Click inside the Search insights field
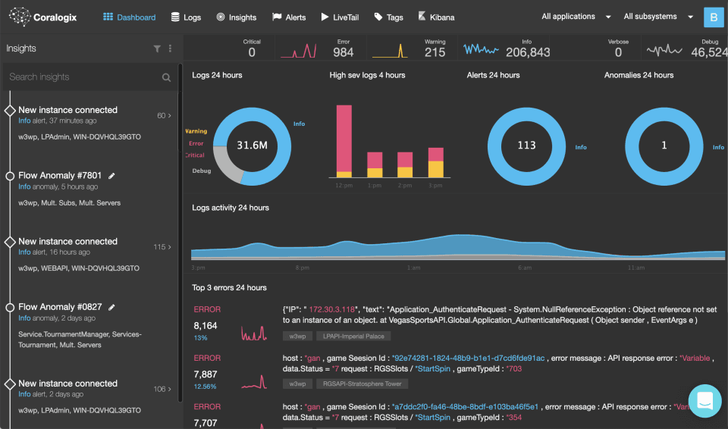Viewport: 728px width, 429px height. (83, 77)
